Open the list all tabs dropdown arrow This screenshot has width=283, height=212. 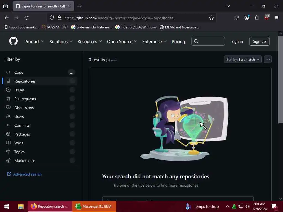[228, 6]
